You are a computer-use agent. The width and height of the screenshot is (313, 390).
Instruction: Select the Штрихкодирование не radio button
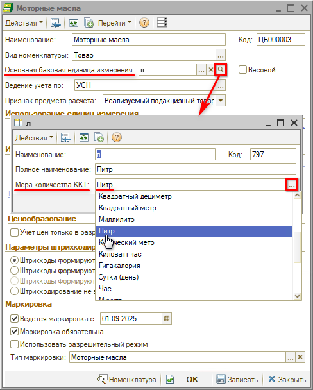14,291
